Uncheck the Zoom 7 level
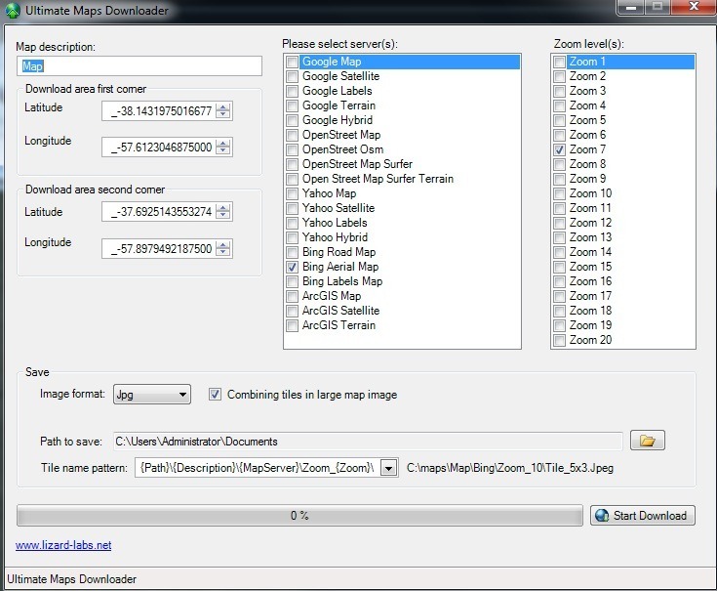 [x=559, y=149]
